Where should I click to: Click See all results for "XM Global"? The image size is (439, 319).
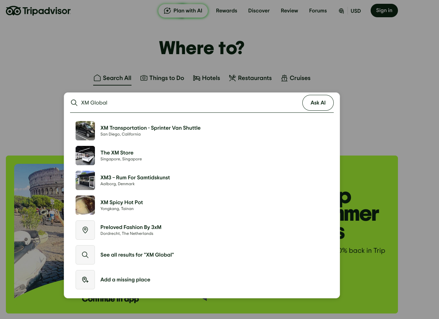point(202,255)
